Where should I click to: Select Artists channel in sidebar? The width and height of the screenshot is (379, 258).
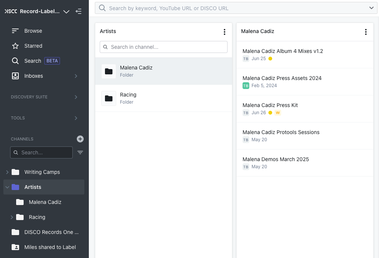click(x=33, y=187)
